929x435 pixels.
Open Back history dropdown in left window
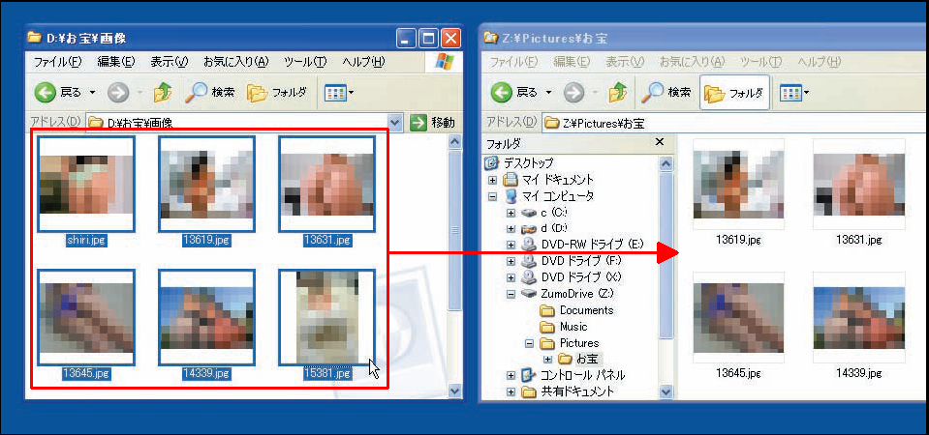click(x=92, y=93)
